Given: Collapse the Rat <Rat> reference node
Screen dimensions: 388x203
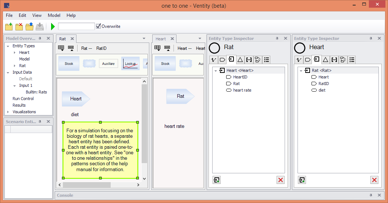Looking at the screenshot, I should point(301,71).
